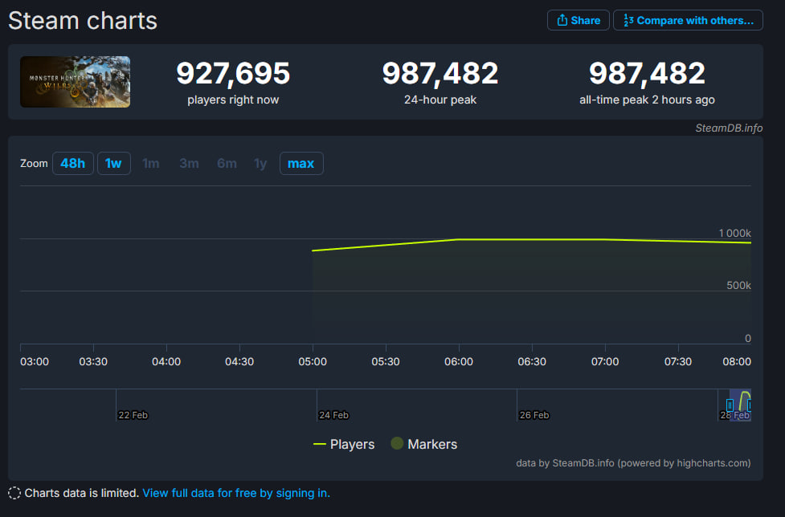Click the limited data dashed circle icon

pos(14,493)
